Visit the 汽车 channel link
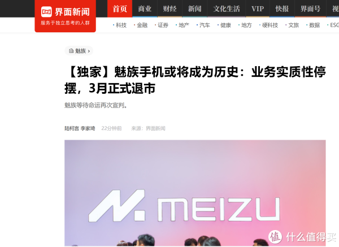The height and width of the screenshot is (247, 339). 205,25
